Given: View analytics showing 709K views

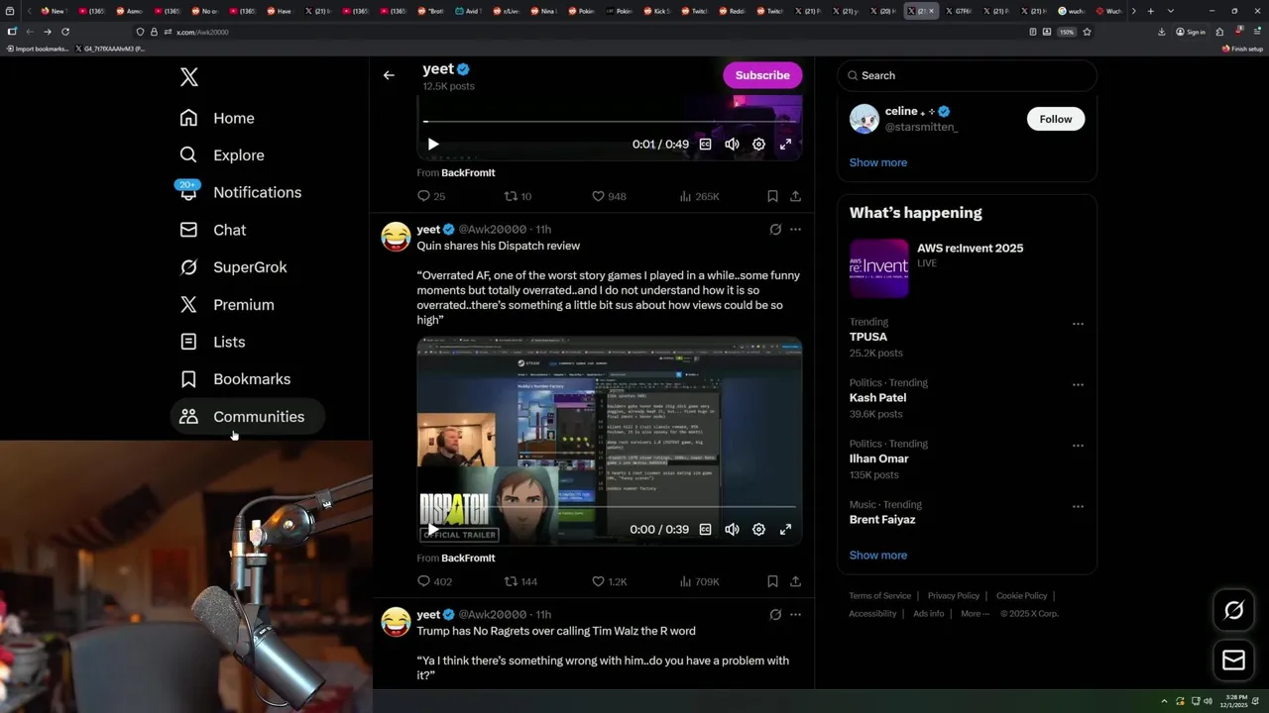Looking at the screenshot, I should click(699, 581).
